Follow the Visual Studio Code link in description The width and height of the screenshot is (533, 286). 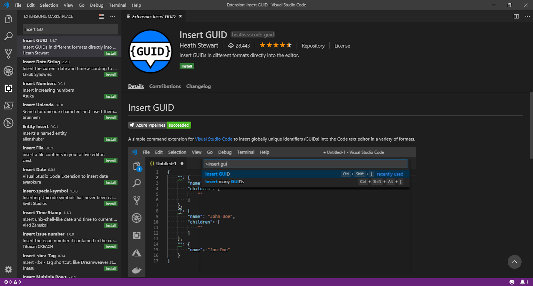pyautogui.click(x=214, y=139)
